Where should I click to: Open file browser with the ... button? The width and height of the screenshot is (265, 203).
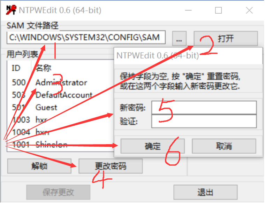[x=179, y=38]
